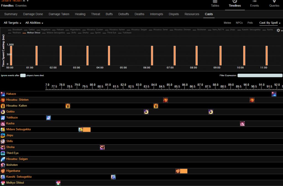Viewport: 283px width, 186px height.
Task: Click the Hissatsu: Kaiten icon beside its row name
Action: [3, 106]
